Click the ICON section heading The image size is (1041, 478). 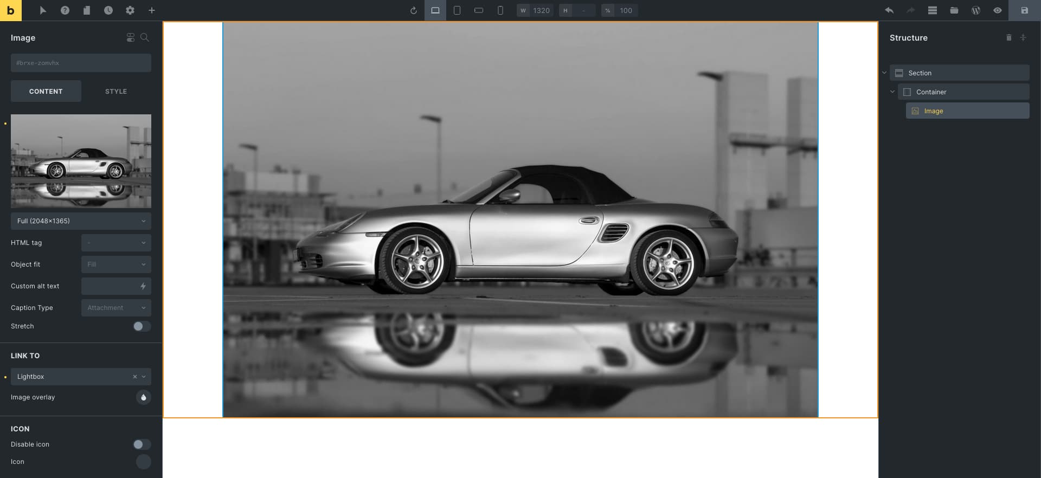[20, 429]
